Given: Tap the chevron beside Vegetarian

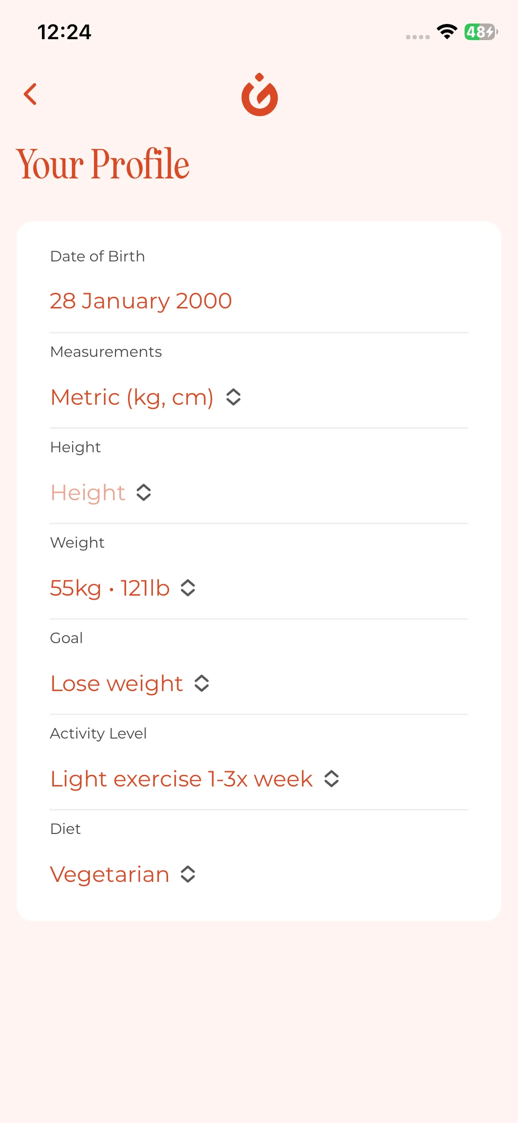Looking at the screenshot, I should (188, 875).
